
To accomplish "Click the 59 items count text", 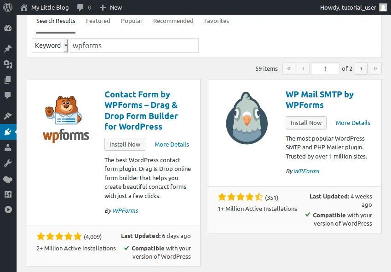I will pos(266,68).
